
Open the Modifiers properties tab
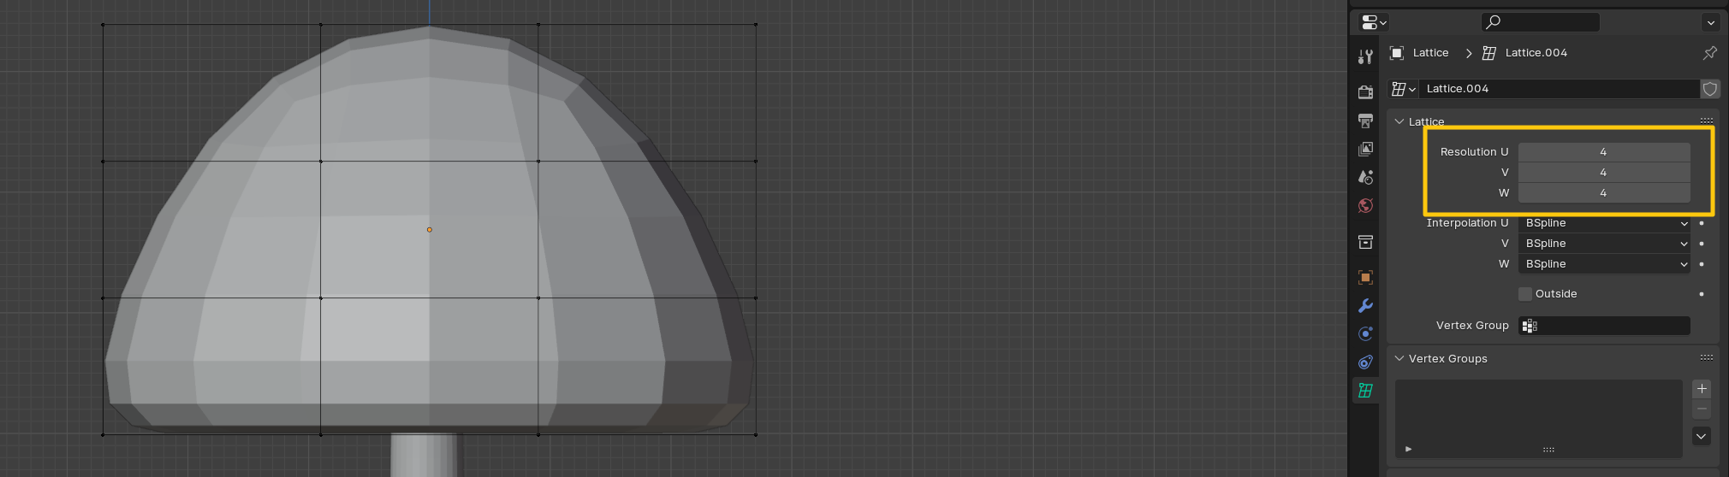pyautogui.click(x=1365, y=305)
